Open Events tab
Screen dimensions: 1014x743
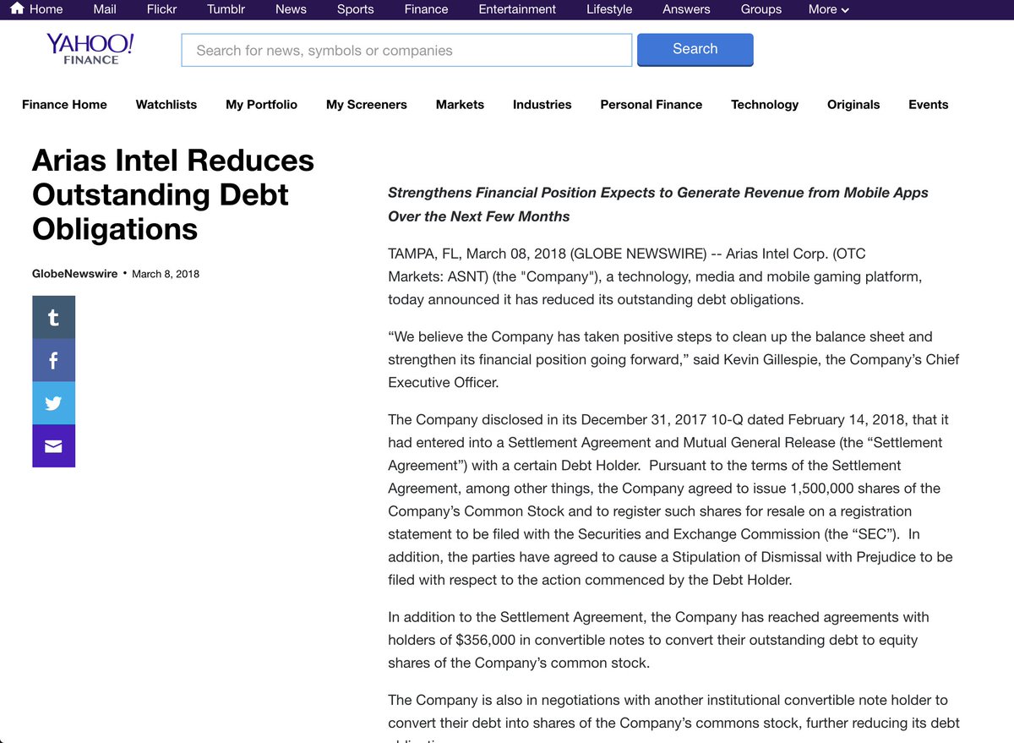928,105
